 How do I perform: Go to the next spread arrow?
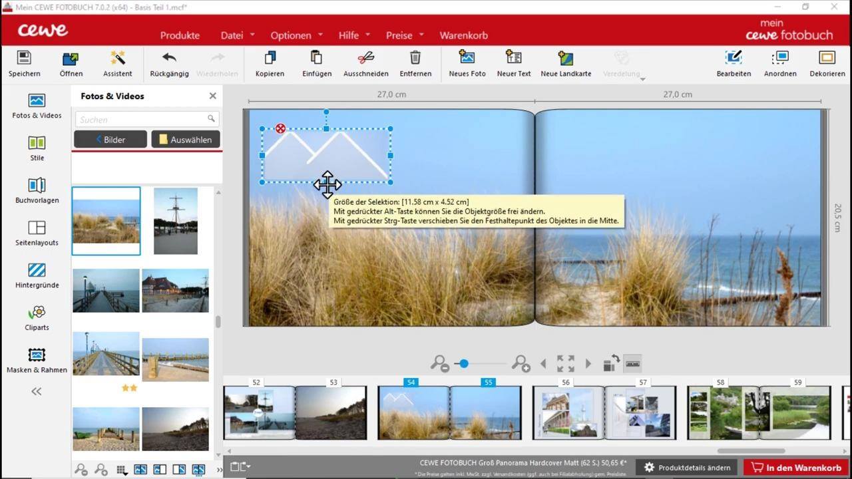coord(588,364)
